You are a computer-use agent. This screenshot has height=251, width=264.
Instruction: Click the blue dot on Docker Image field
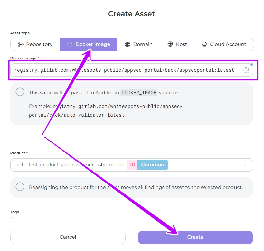point(251,64)
